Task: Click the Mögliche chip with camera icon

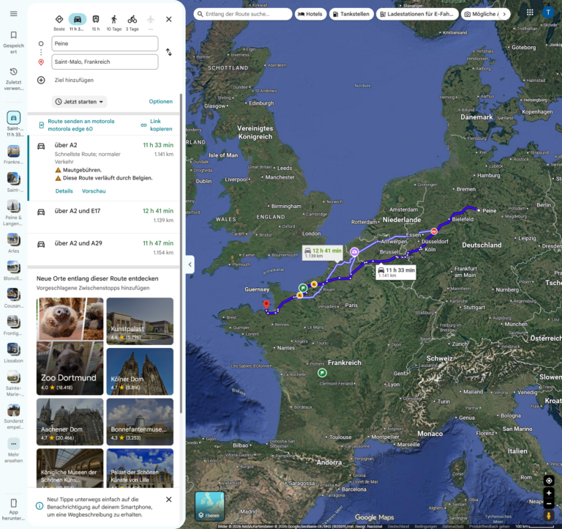Action: click(x=480, y=14)
